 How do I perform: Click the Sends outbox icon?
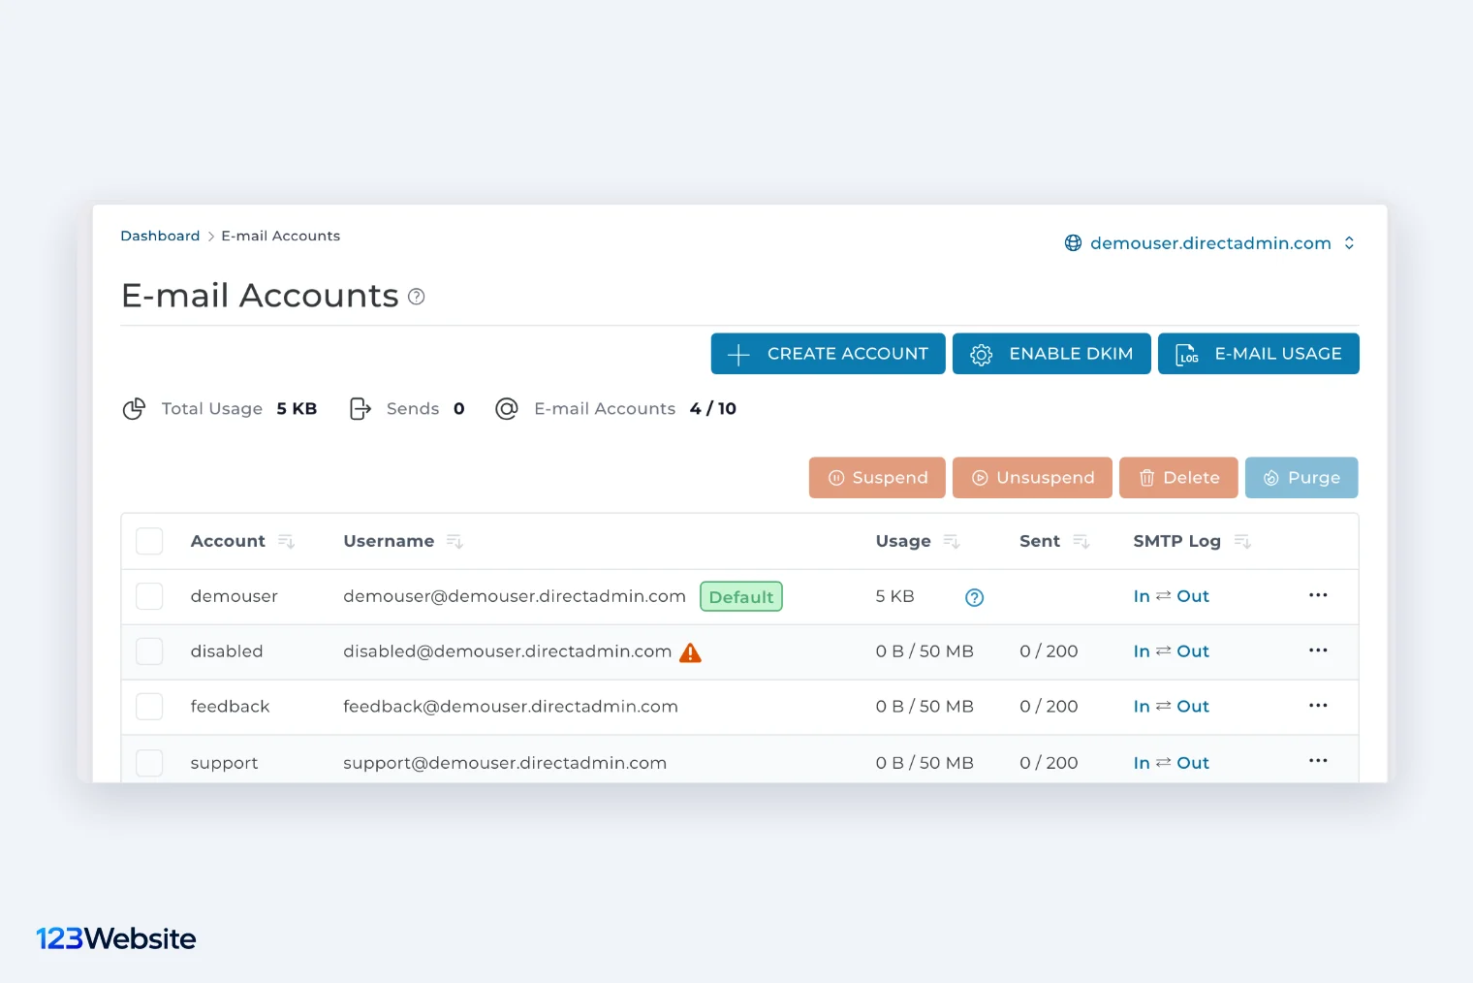360,409
